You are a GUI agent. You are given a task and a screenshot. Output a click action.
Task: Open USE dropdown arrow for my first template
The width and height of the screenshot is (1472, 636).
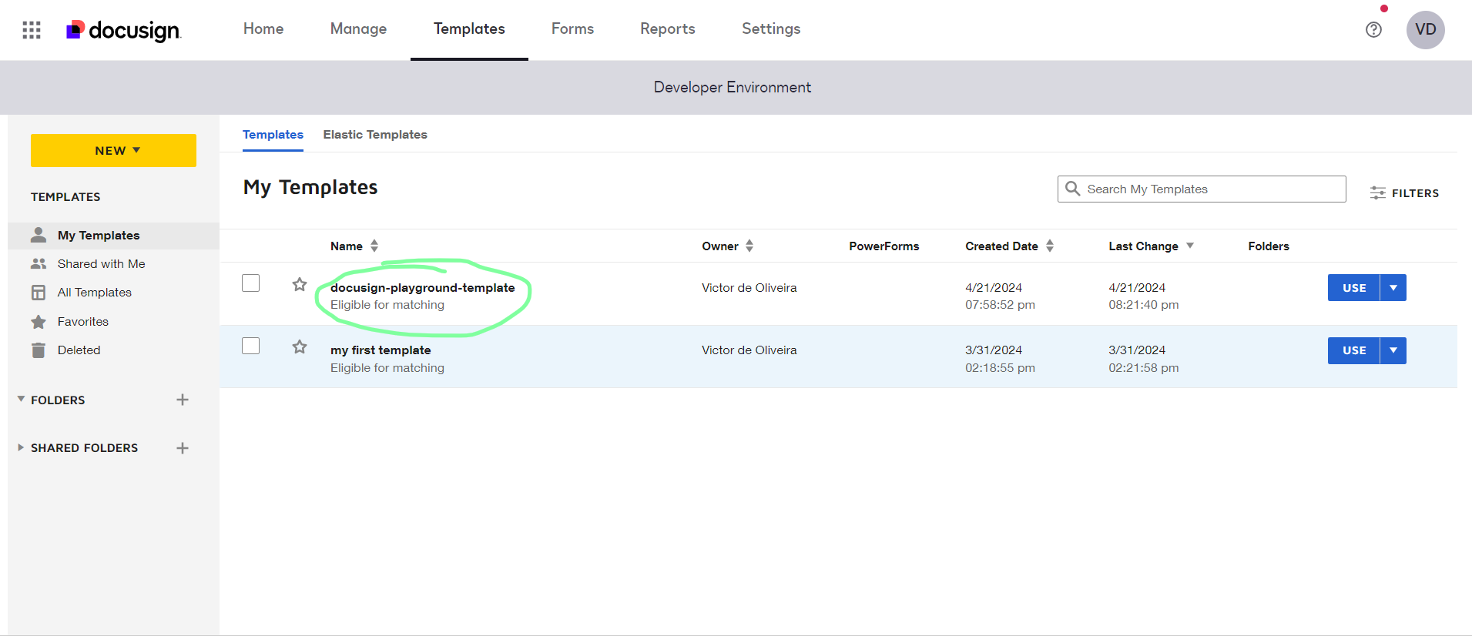(1393, 350)
